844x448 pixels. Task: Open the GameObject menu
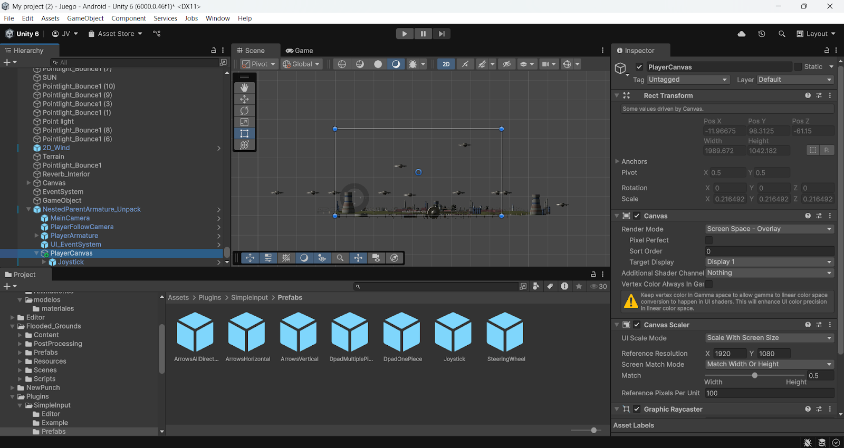tap(85, 18)
